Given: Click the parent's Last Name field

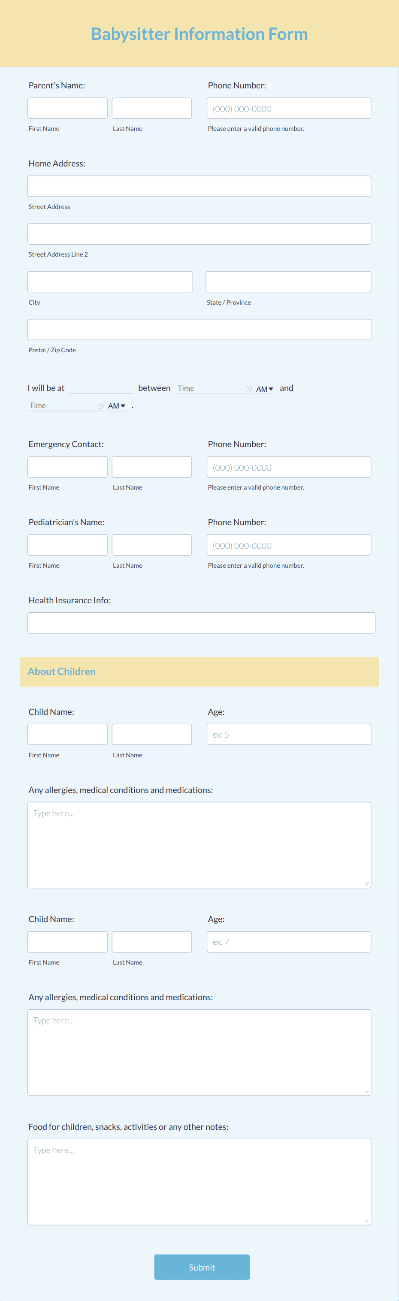Looking at the screenshot, I should 151,108.
